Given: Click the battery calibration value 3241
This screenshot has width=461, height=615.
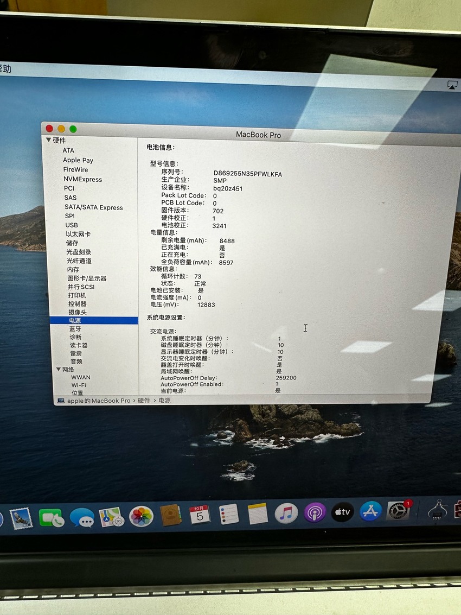Looking at the screenshot, I should [220, 226].
